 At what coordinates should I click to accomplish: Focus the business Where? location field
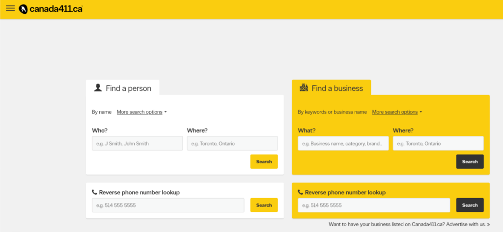438,144
